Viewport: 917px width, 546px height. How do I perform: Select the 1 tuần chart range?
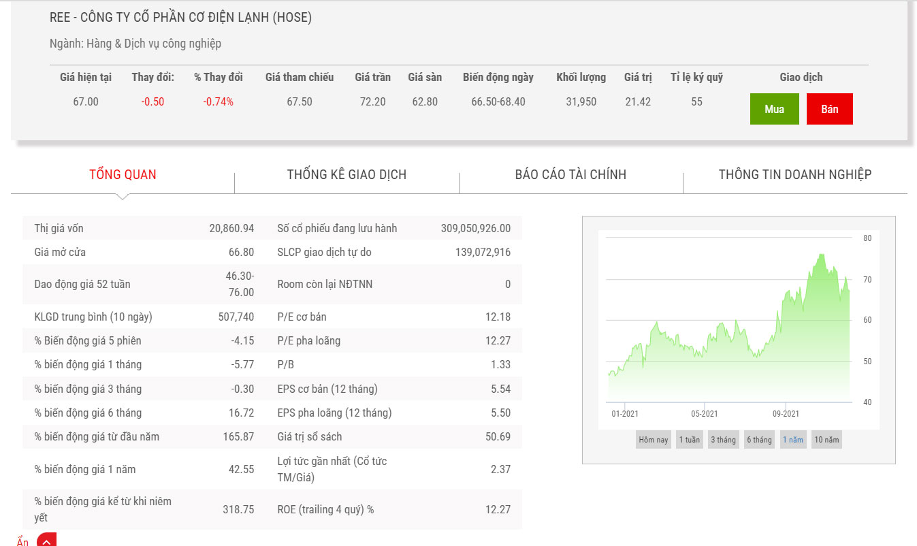coord(689,440)
